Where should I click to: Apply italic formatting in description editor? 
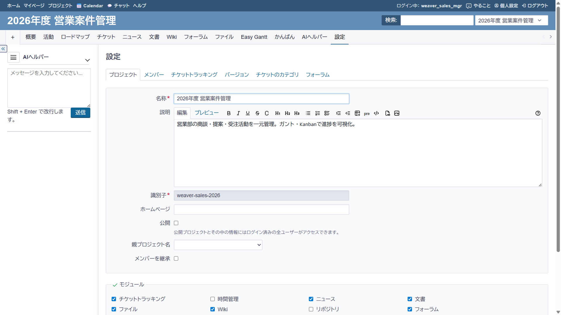[238, 113]
